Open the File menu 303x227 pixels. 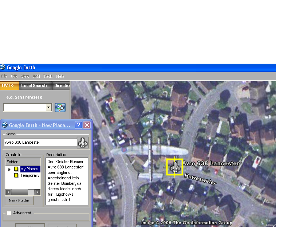pyautogui.click(x=4, y=76)
